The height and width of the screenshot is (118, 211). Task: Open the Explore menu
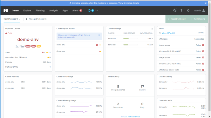pyautogui.click(x=27, y=10)
